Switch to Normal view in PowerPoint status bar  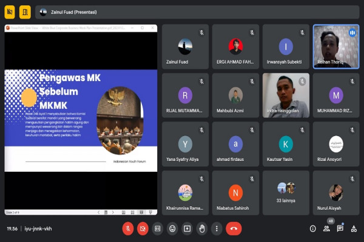(x=124, y=212)
